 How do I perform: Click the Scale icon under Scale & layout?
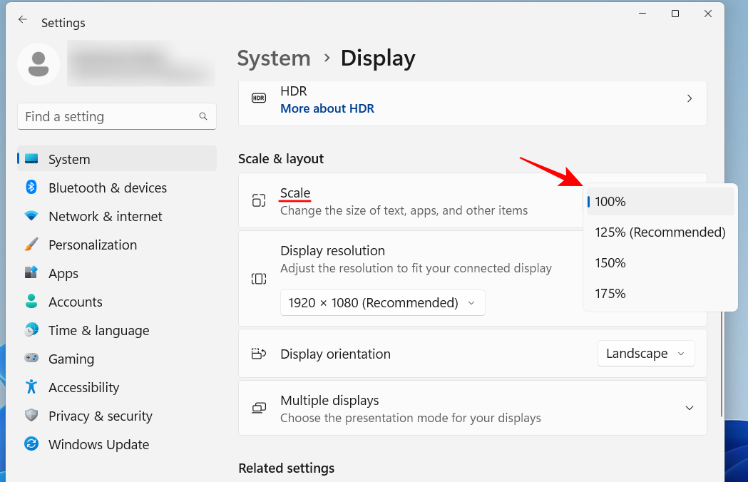tap(258, 200)
